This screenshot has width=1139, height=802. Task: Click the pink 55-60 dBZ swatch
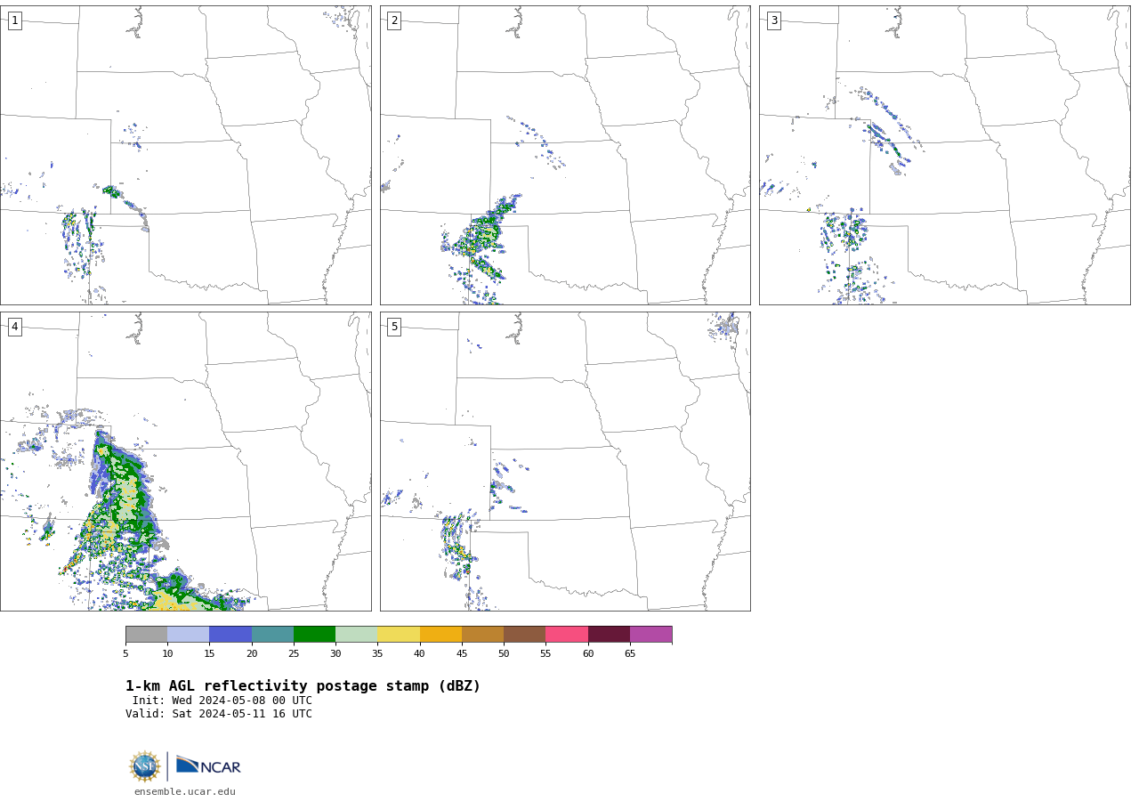(x=567, y=634)
